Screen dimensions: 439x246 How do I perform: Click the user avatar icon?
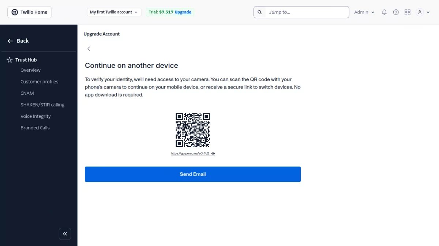pyautogui.click(x=420, y=12)
